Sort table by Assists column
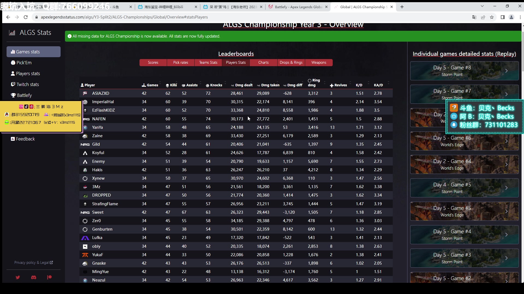524x294 pixels. [190, 85]
